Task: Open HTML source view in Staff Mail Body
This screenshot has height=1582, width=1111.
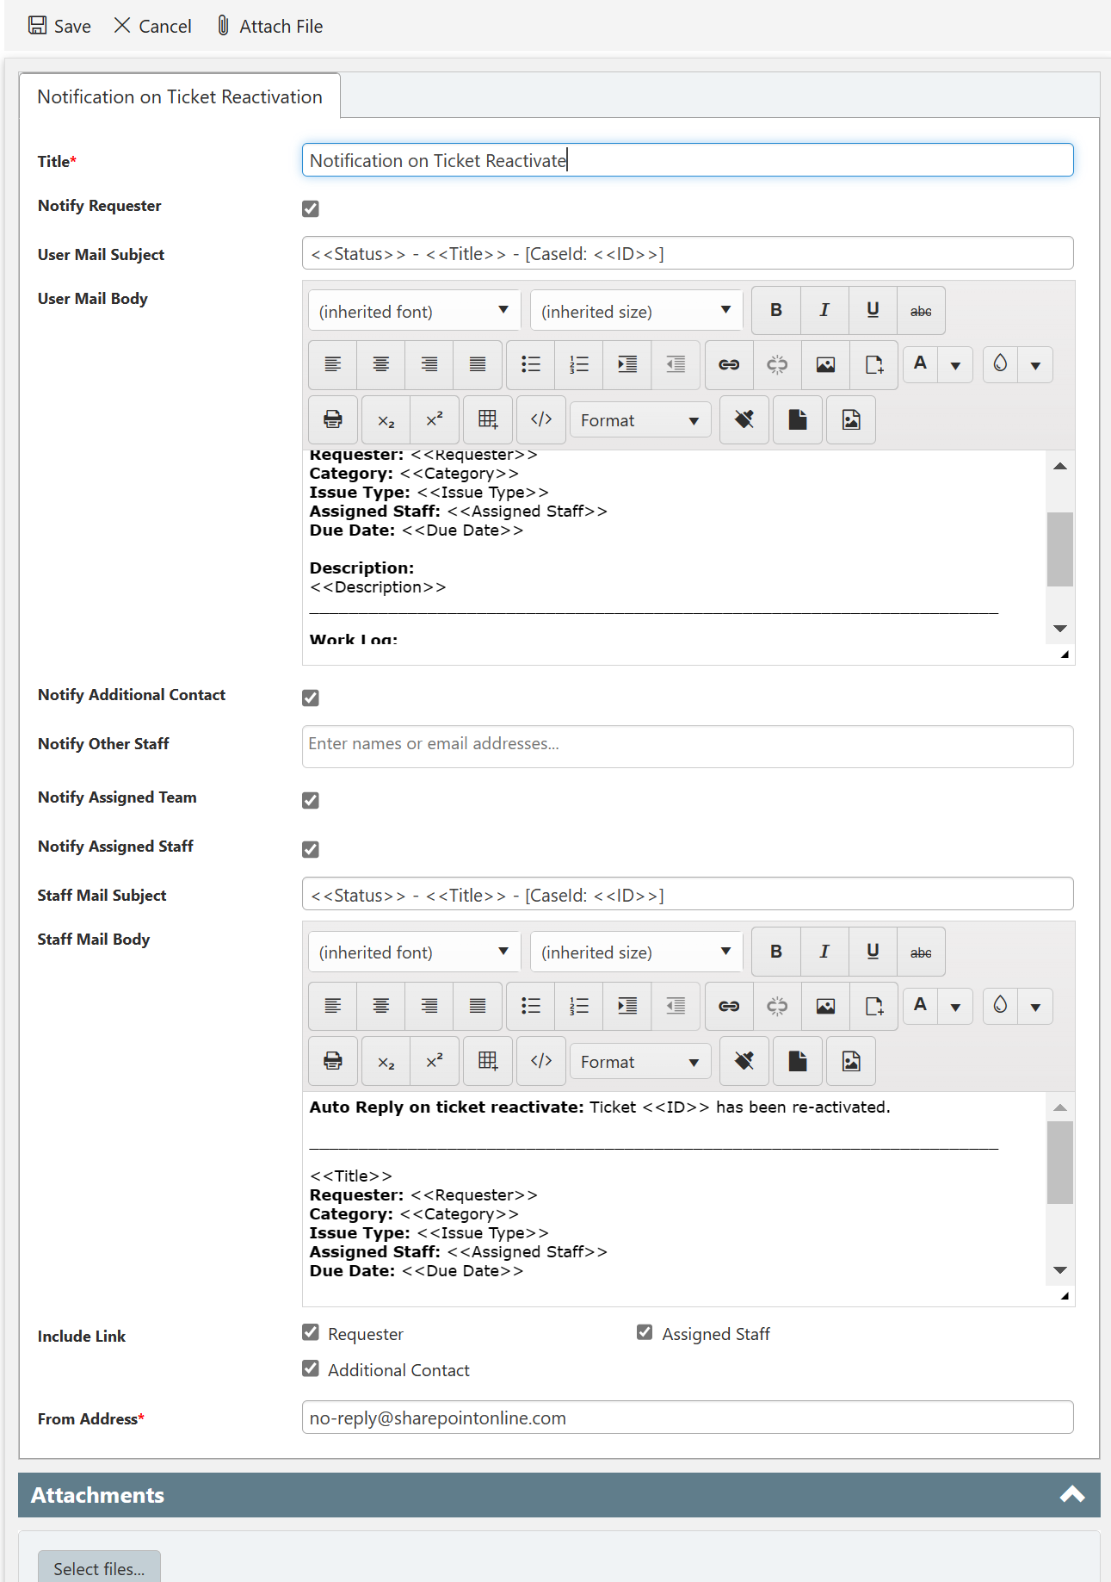Action: pyautogui.click(x=541, y=1061)
